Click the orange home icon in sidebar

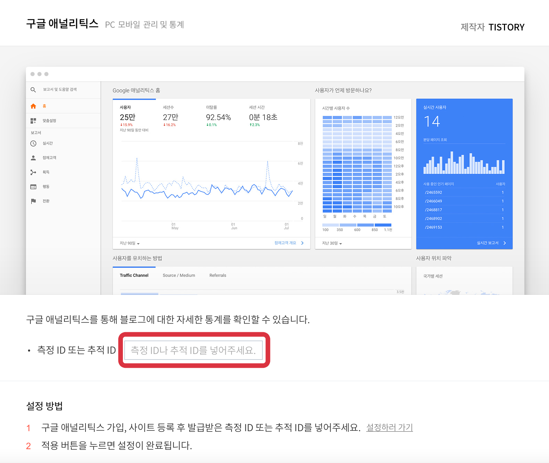click(x=33, y=106)
